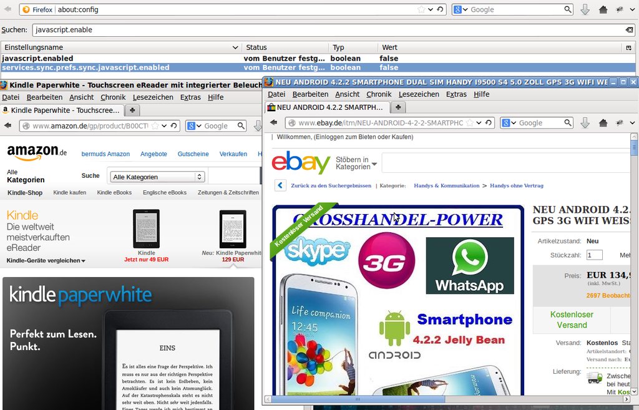Bookmark the eBay page with the star

[x=469, y=123]
